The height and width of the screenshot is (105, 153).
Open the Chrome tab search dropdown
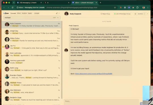(x=14, y=3)
